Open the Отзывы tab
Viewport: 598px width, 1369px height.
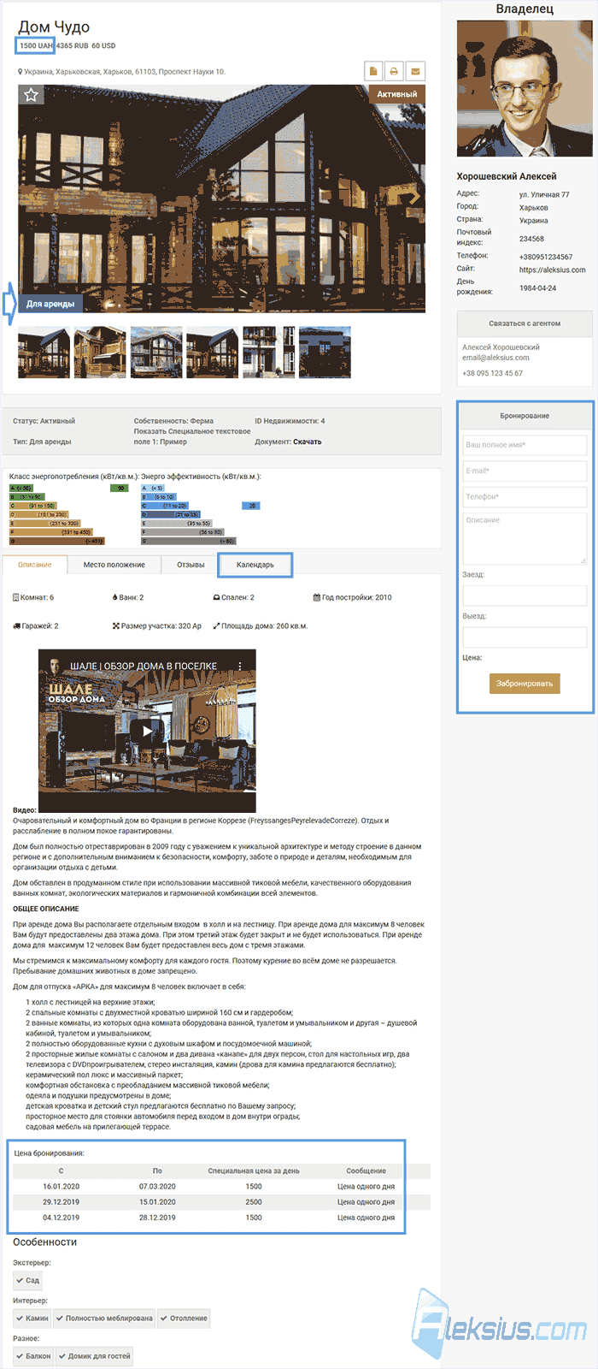[191, 565]
